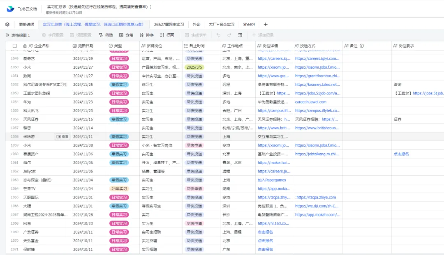Click 杭州/宁波/苏州 location cell in 雅思 row

pos(238,128)
